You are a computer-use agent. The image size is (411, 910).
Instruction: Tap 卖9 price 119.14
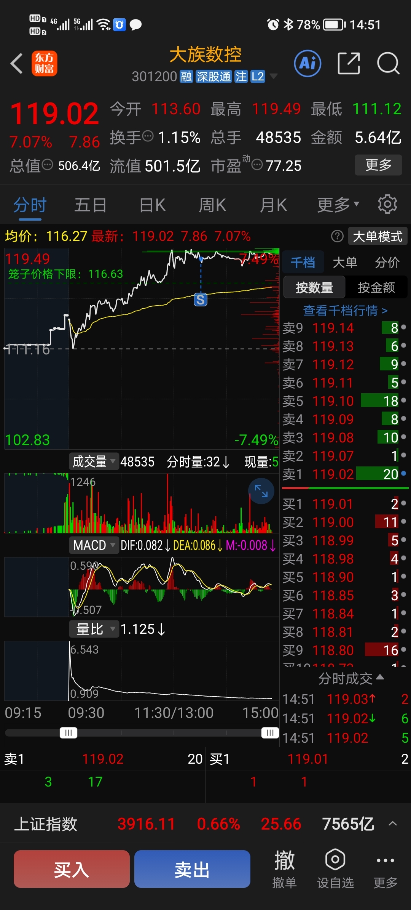[x=333, y=328]
